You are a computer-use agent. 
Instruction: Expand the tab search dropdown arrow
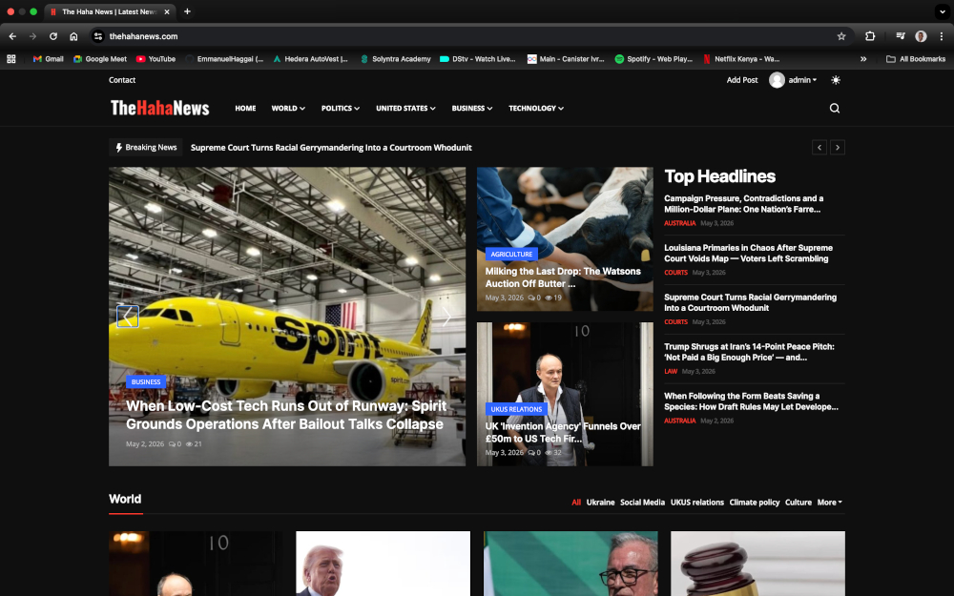(x=942, y=11)
